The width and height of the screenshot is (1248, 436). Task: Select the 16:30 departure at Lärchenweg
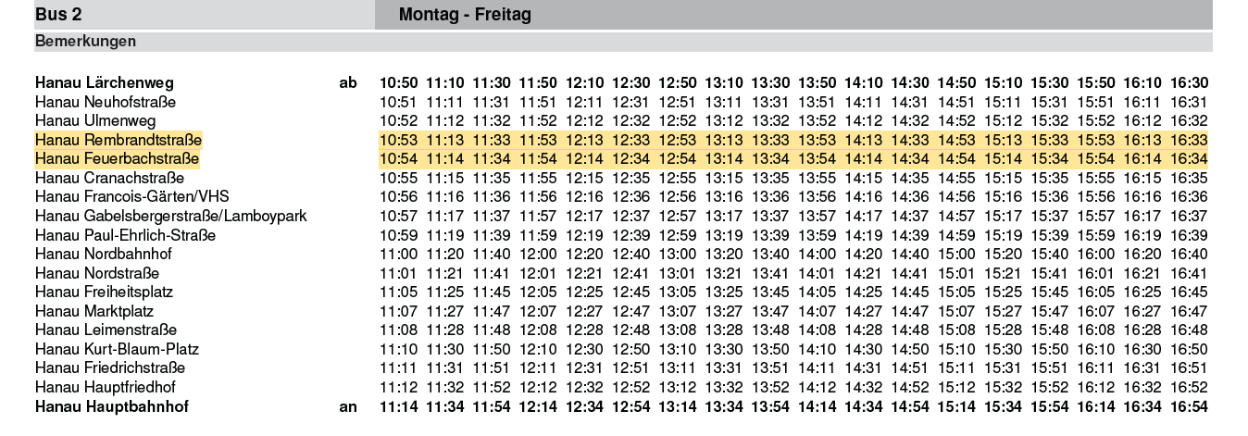coord(1189,83)
